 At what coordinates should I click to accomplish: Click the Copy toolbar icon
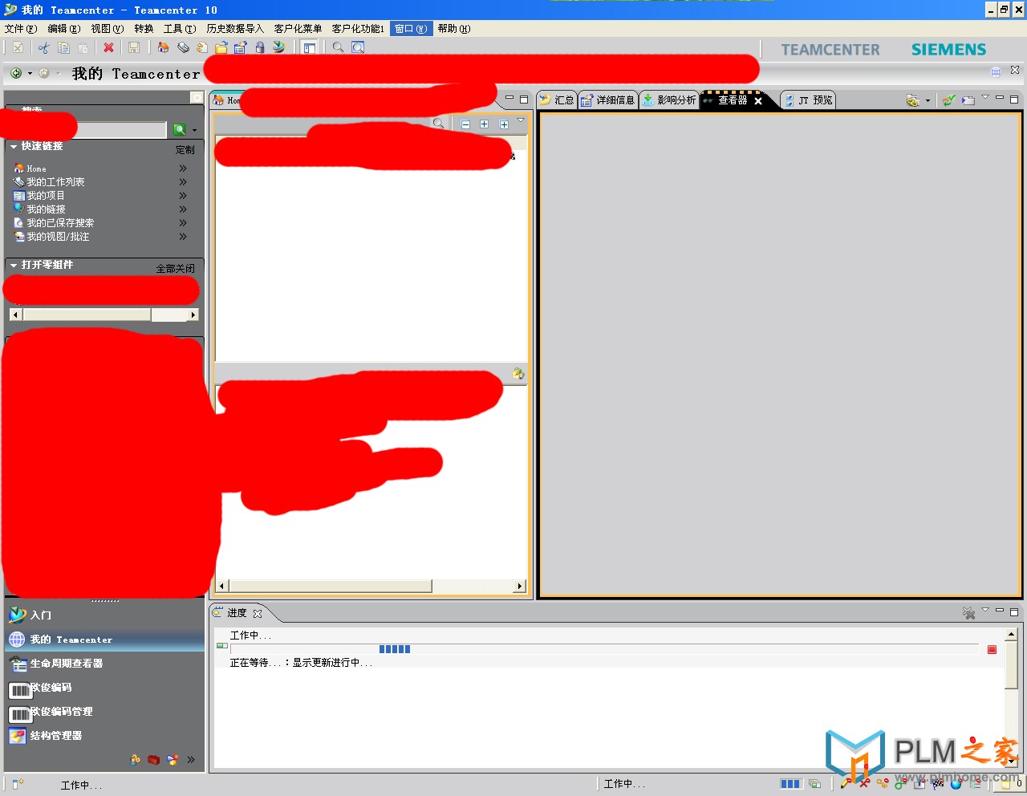pos(63,48)
